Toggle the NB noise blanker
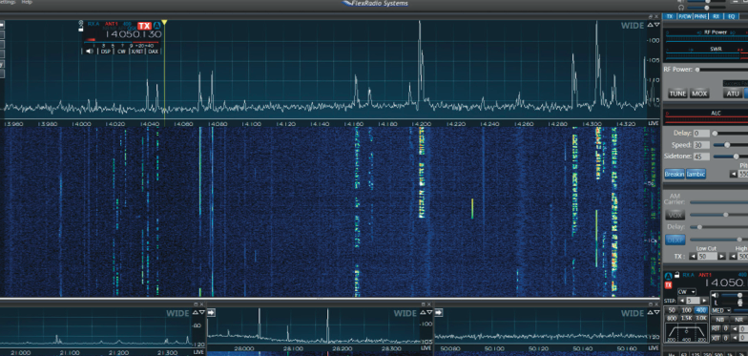Viewport: 748px width, 356px height. click(719, 319)
